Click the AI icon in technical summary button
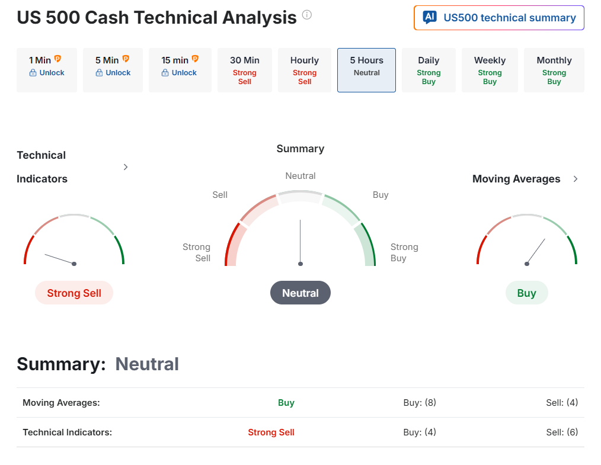 [430, 18]
